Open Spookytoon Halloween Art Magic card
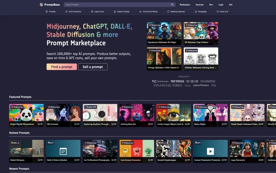Screen dimensions: 276x173 164,33
